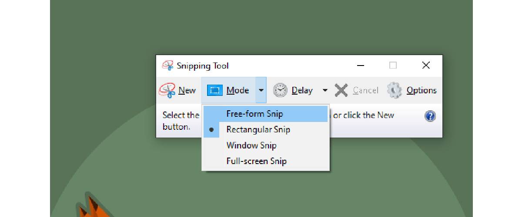Select the Rectangular Snip label
Viewport: 522px width, 217px height.
click(x=258, y=130)
